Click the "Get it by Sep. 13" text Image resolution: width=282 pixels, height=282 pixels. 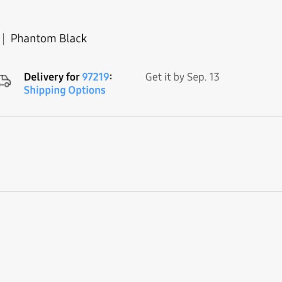[182, 77]
